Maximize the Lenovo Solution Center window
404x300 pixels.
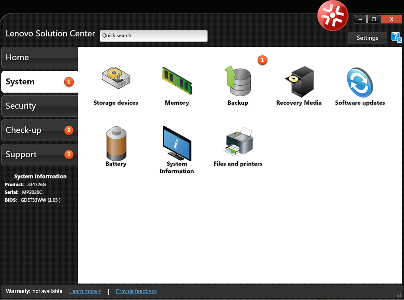pos(374,19)
